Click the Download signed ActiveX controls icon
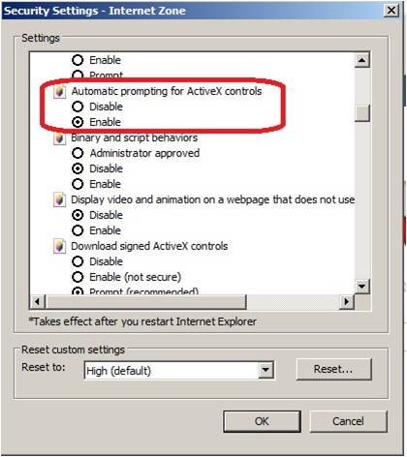407x457 pixels. coord(60,246)
